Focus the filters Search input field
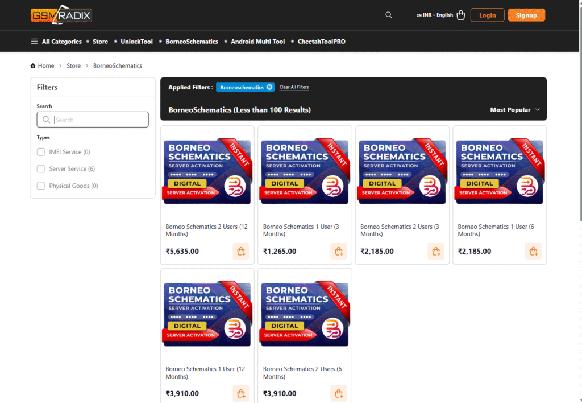Screen dimensions: 582x403 [99, 120]
